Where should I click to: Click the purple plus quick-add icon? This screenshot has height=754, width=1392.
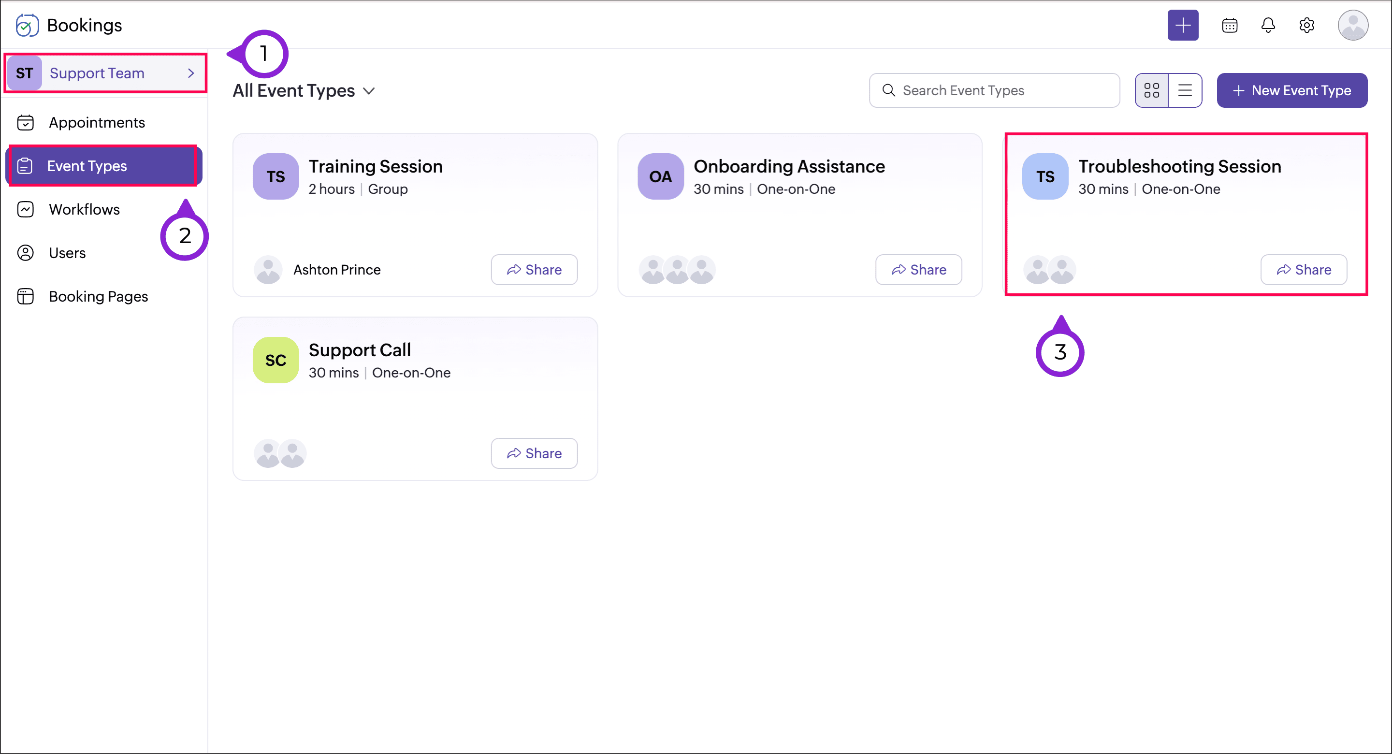1182,26
